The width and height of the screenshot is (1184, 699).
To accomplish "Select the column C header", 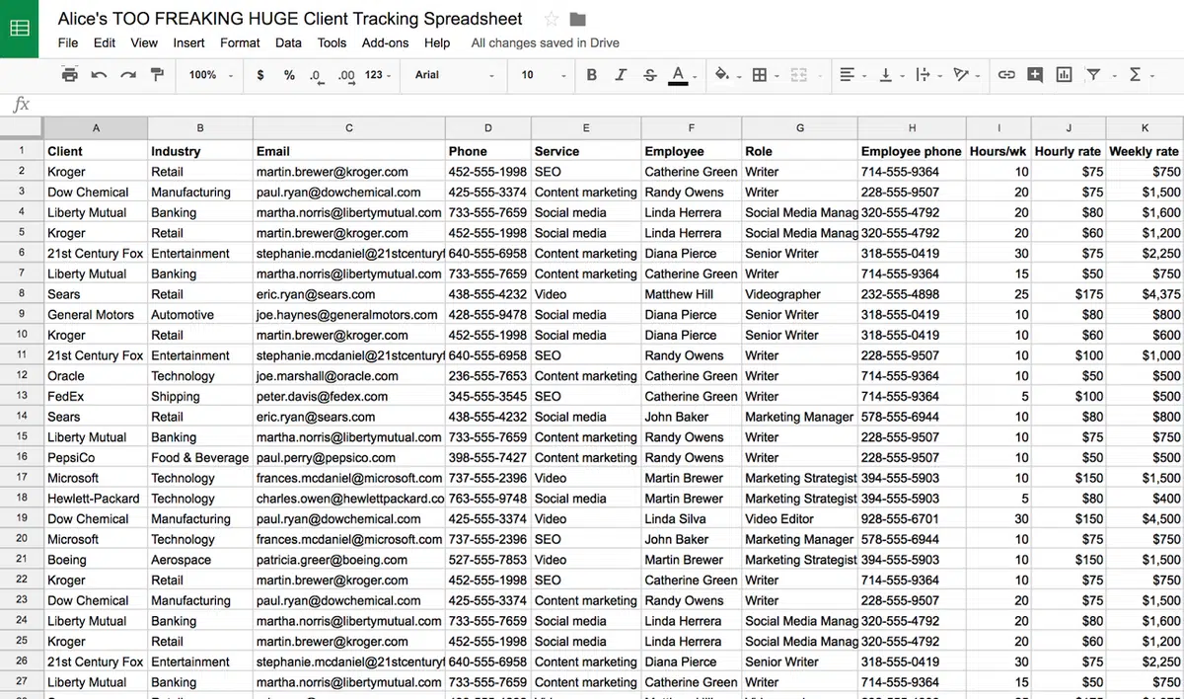I will point(348,128).
